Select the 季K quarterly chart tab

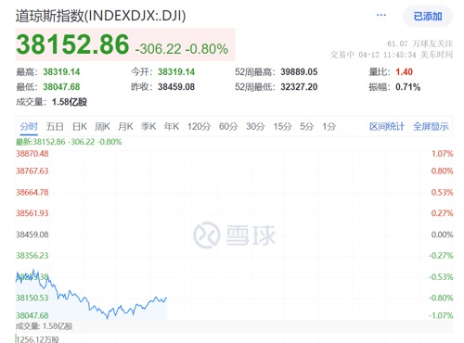click(x=148, y=126)
